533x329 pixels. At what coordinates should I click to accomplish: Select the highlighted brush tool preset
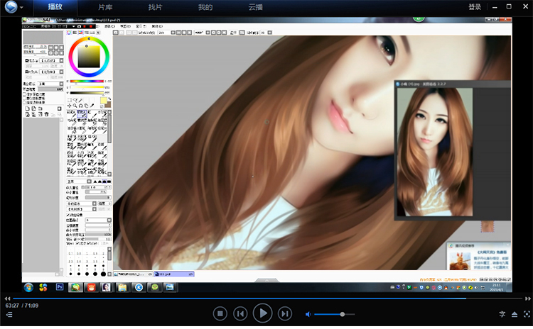82,114
